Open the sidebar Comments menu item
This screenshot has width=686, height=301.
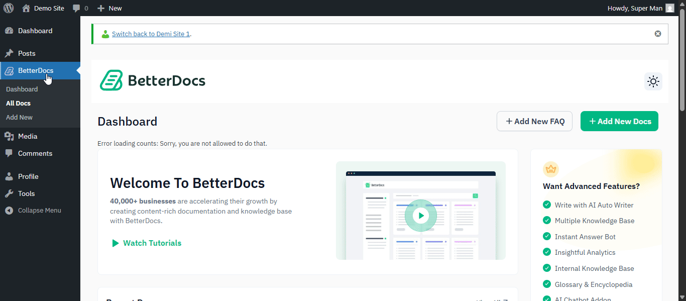coord(40,153)
